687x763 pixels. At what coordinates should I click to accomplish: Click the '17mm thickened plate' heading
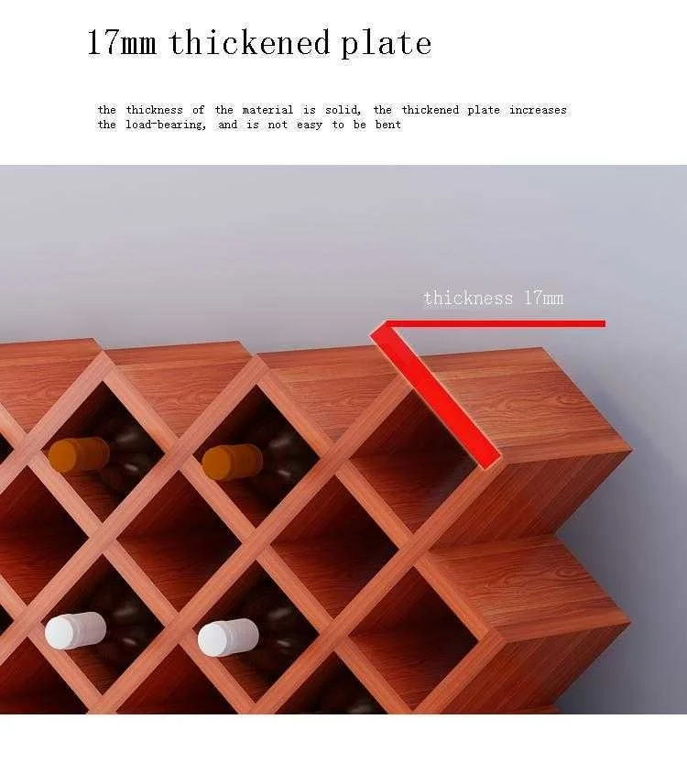coord(259,43)
